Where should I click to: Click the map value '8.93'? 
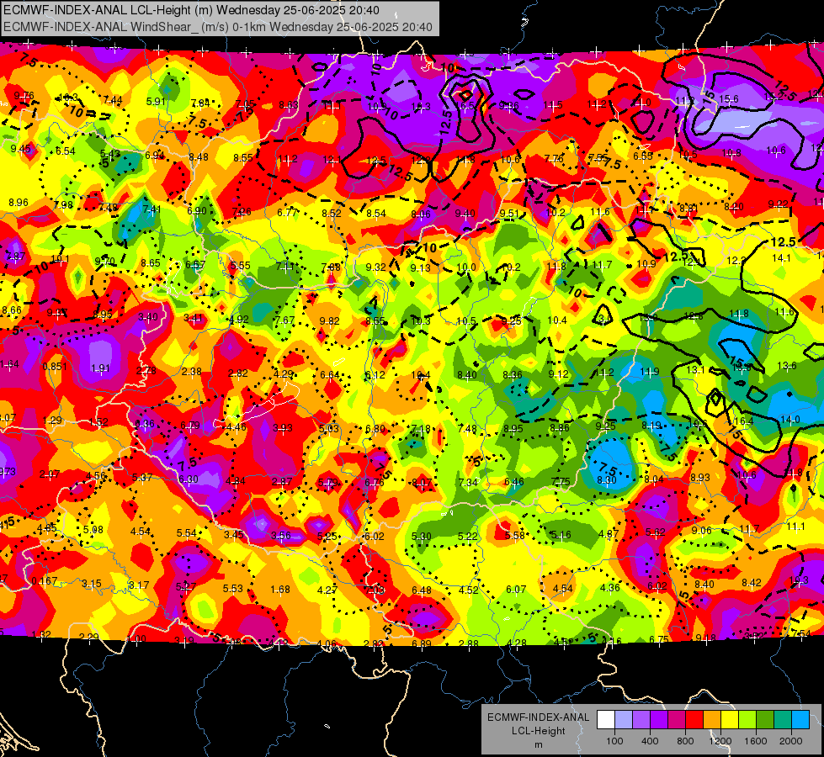700,477
